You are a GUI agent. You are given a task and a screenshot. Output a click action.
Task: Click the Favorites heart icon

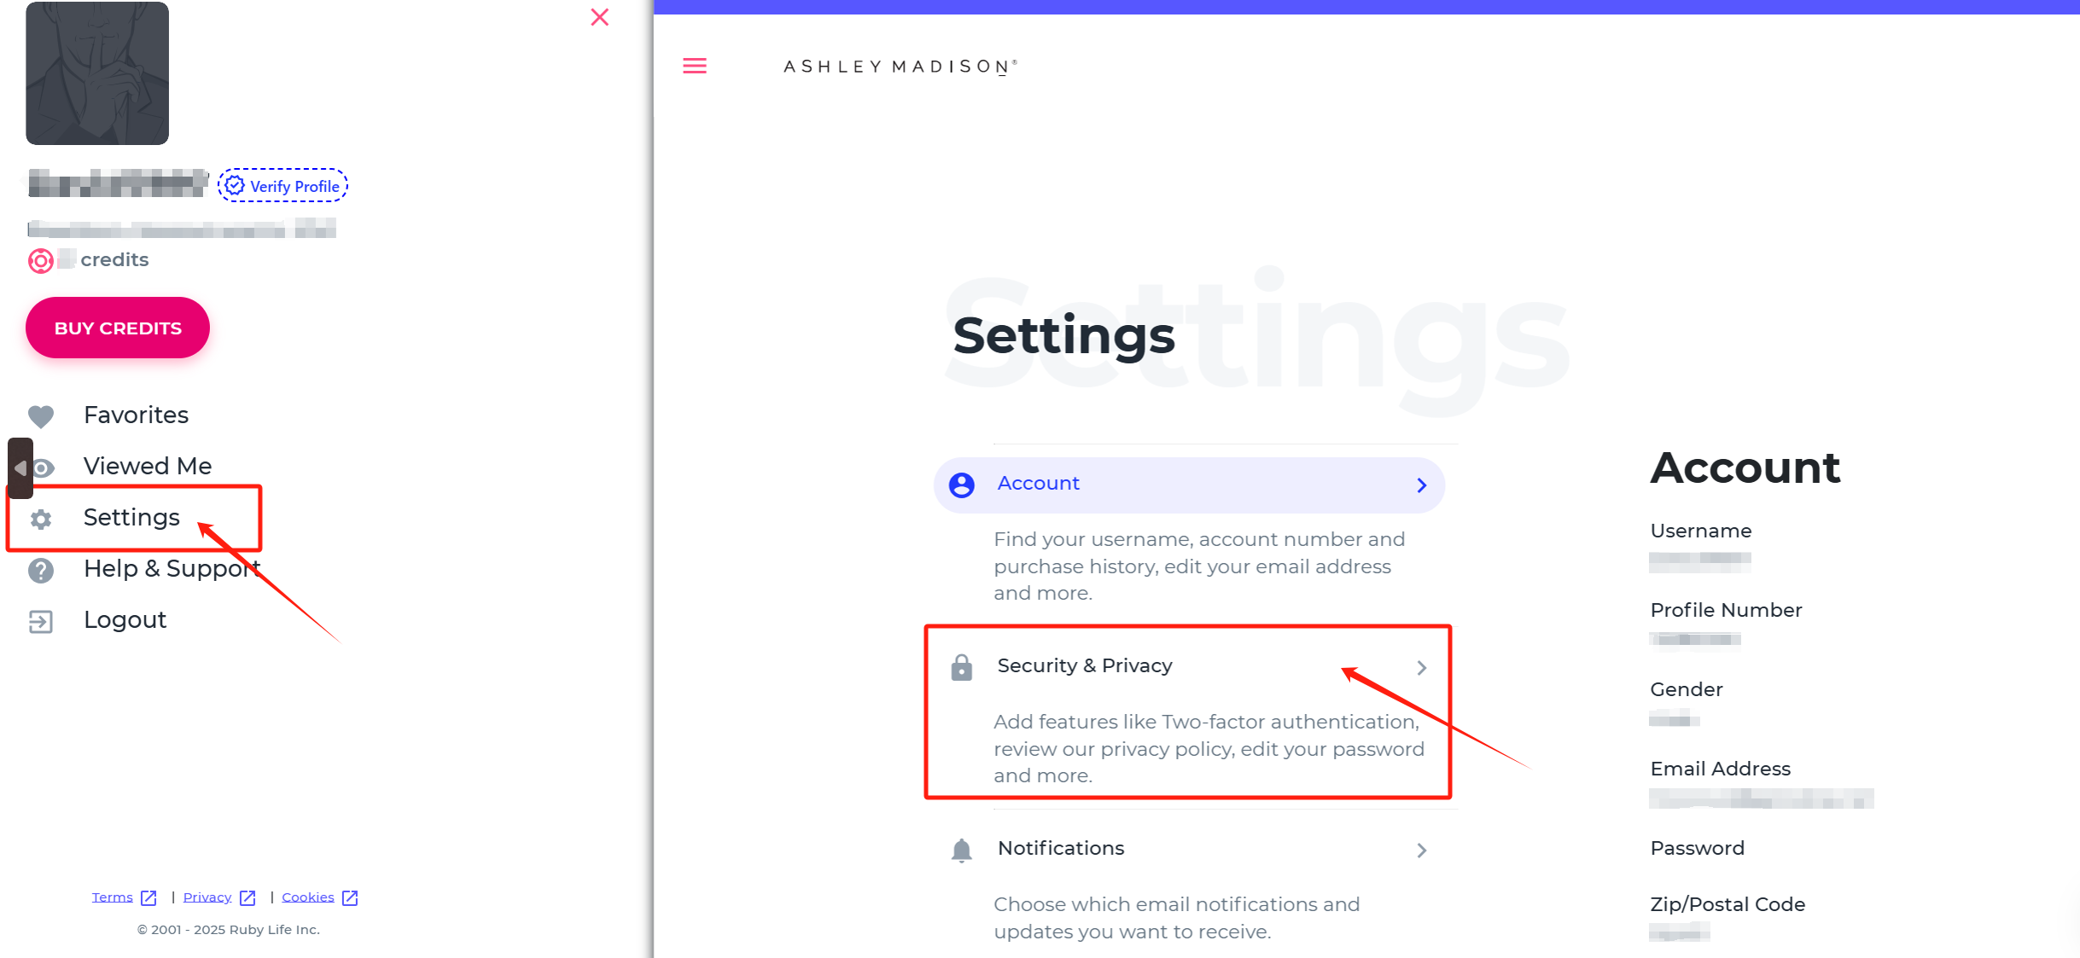[x=41, y=416]
